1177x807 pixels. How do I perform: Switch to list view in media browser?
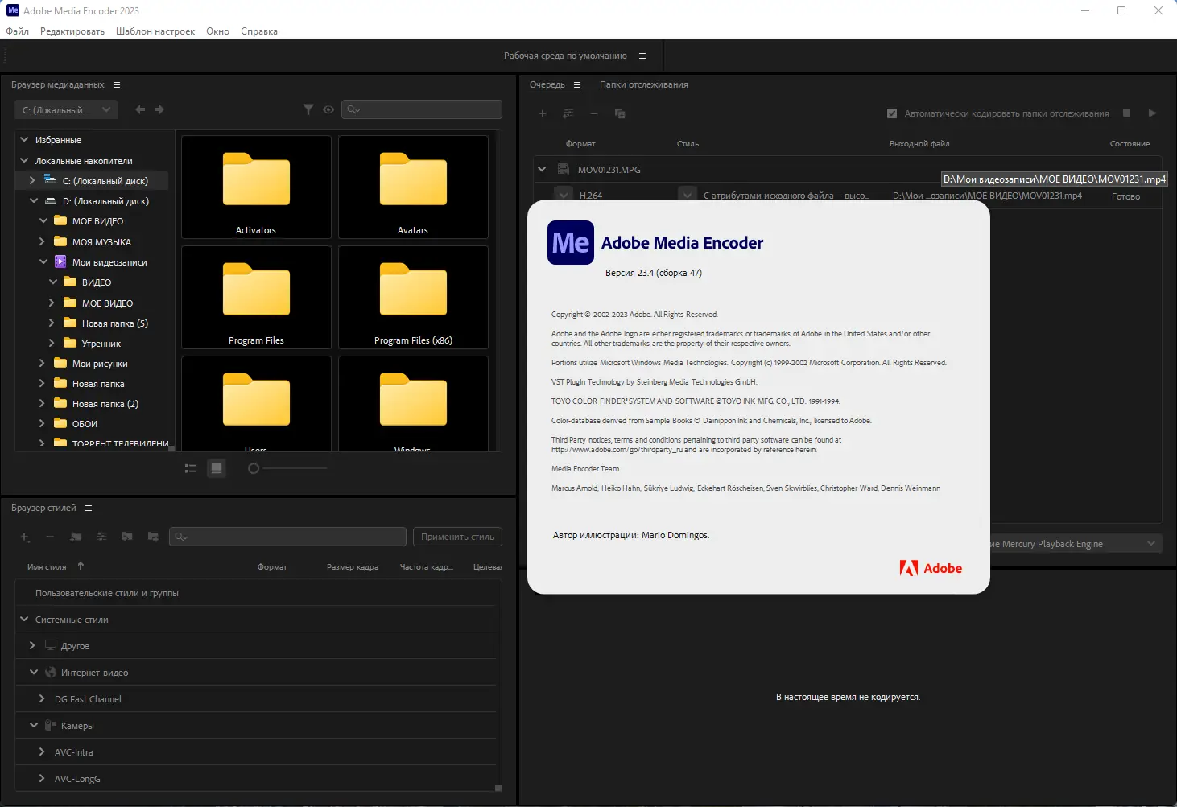coord(191,467)
